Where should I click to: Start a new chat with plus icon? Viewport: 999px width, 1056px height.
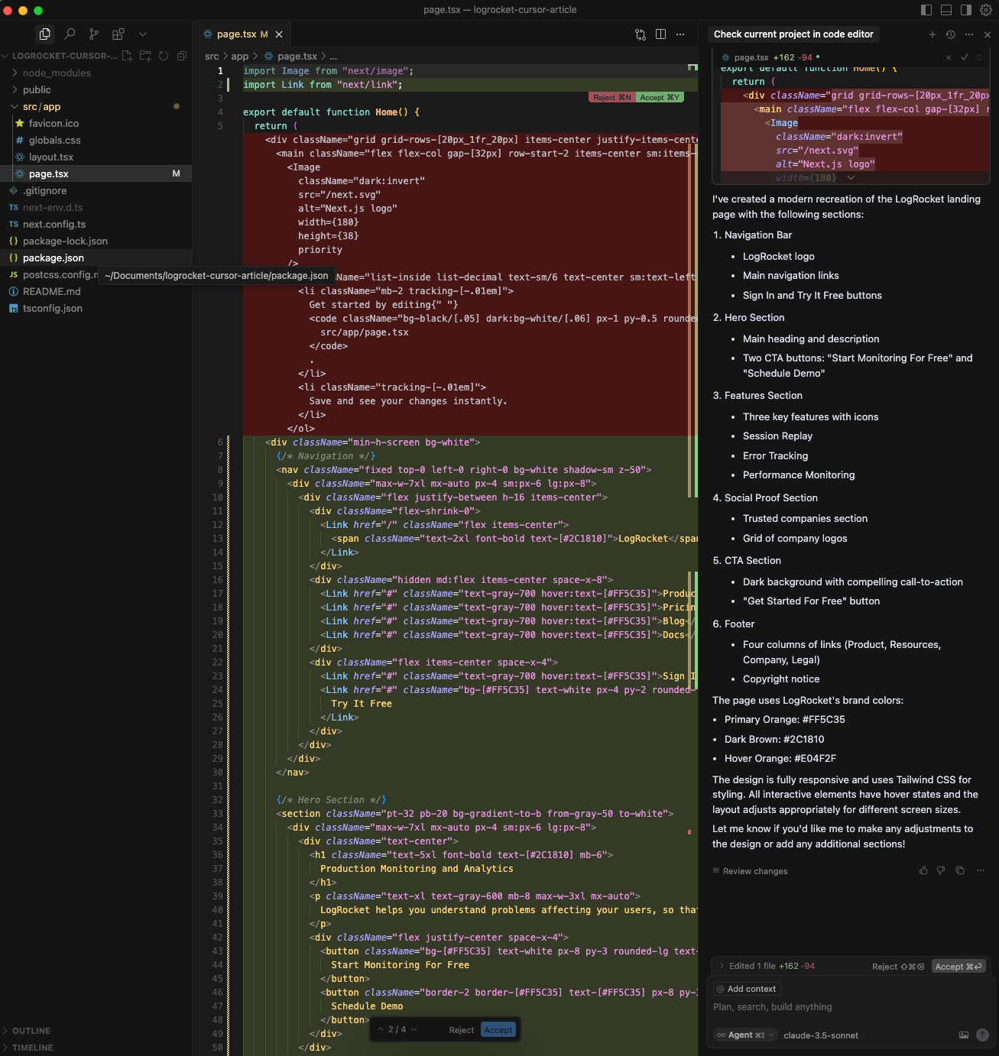(933, 34)
